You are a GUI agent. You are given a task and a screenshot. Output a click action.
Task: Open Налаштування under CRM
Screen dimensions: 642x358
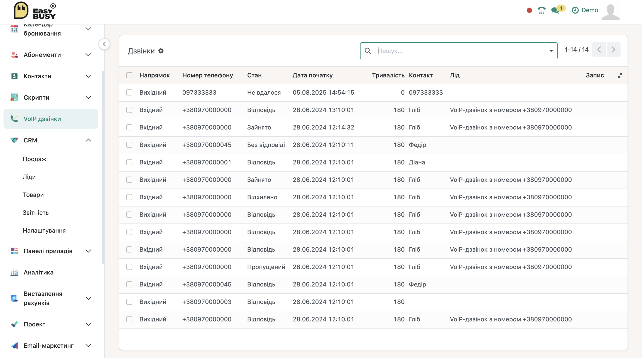44,231
